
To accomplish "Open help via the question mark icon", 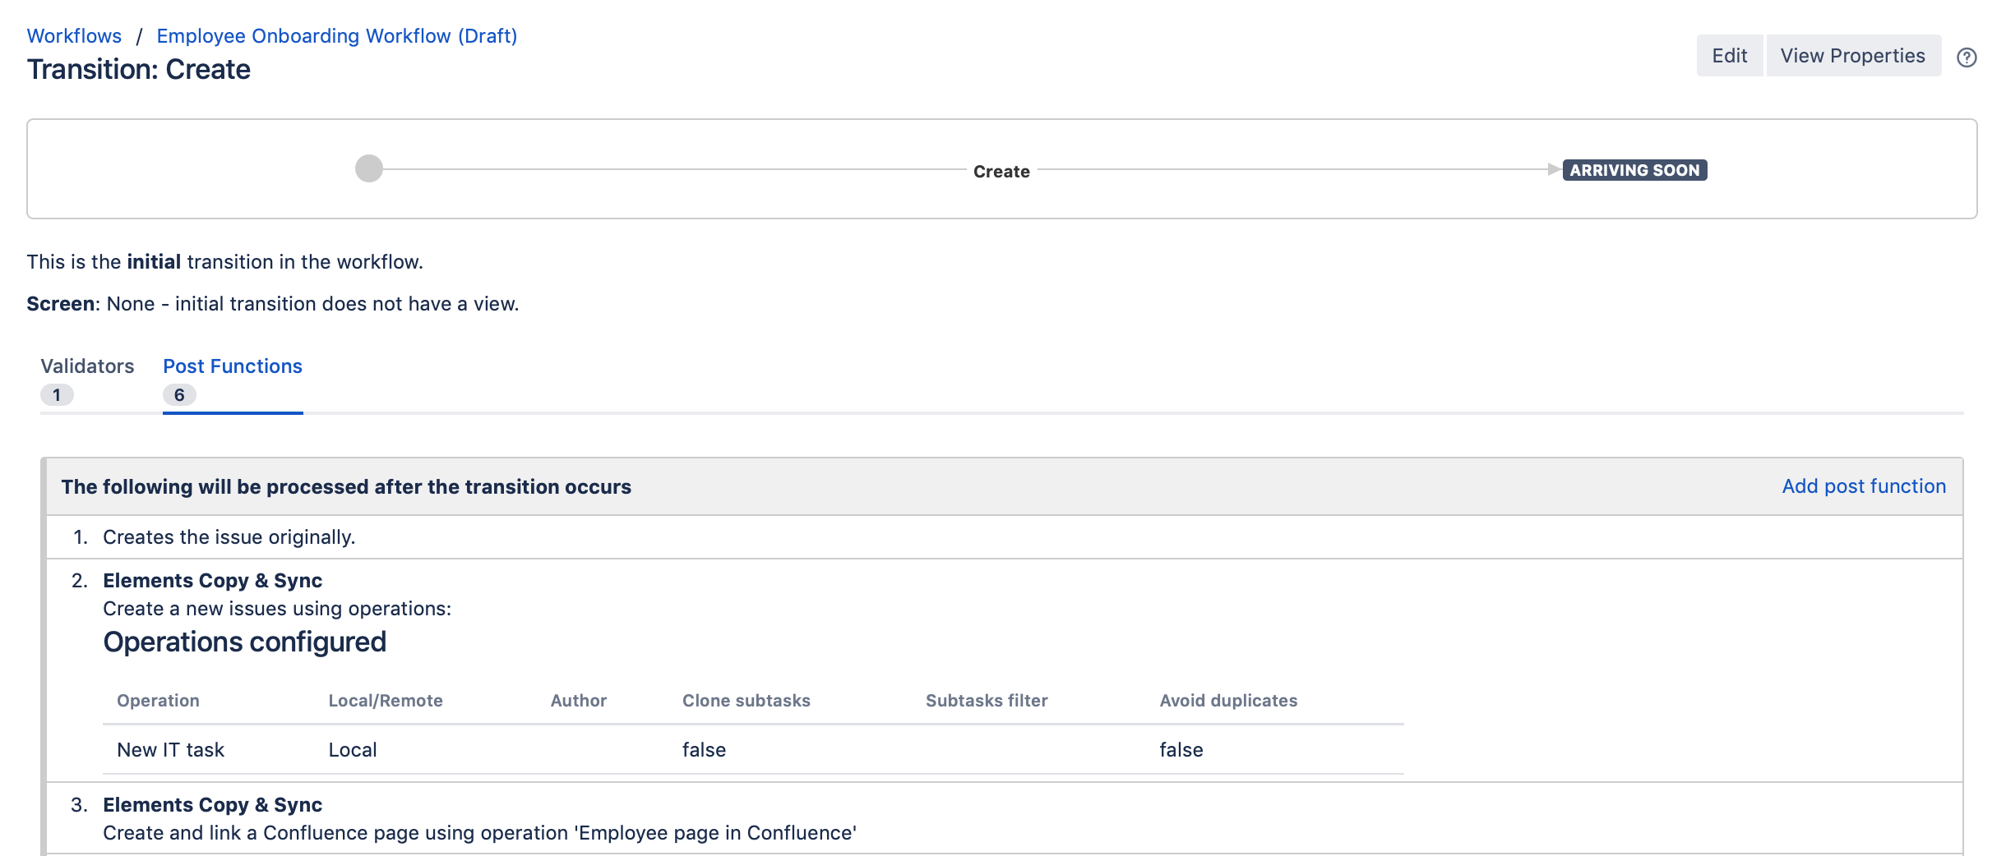I will (x=1968, y=56).
